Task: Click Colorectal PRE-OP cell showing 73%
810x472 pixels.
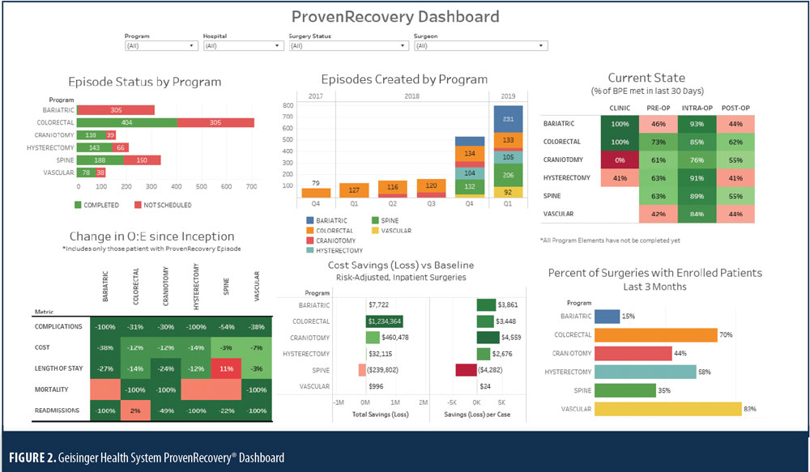Action: coord(658,142)
